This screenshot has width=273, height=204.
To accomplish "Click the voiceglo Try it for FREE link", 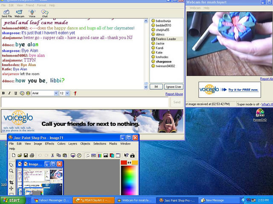I will point(243,90).
